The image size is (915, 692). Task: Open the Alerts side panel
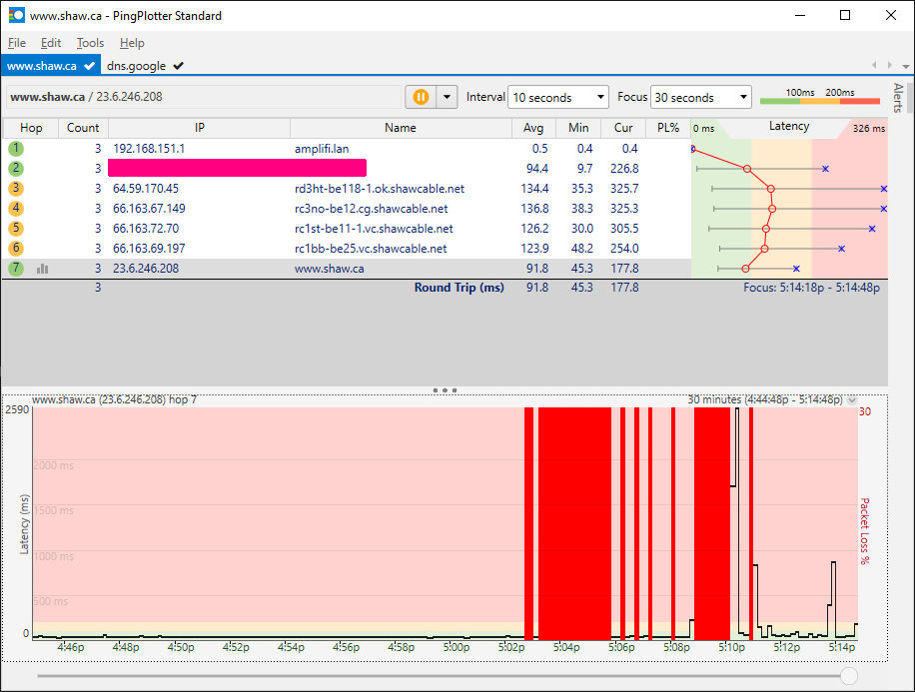point(898,98)
